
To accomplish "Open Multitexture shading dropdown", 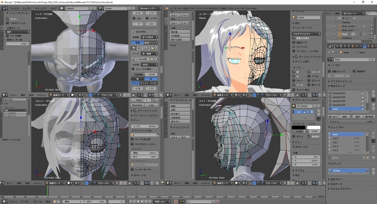I will tap(307, 34).
